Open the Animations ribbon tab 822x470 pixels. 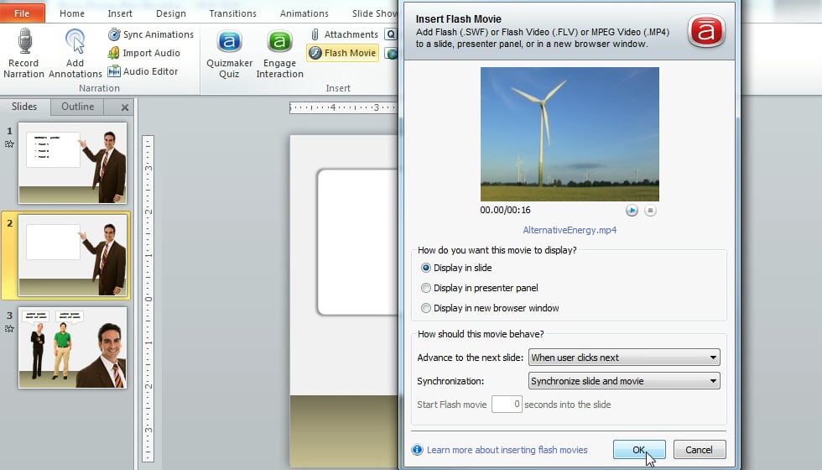pyautogui.click(x=304, y=13)
